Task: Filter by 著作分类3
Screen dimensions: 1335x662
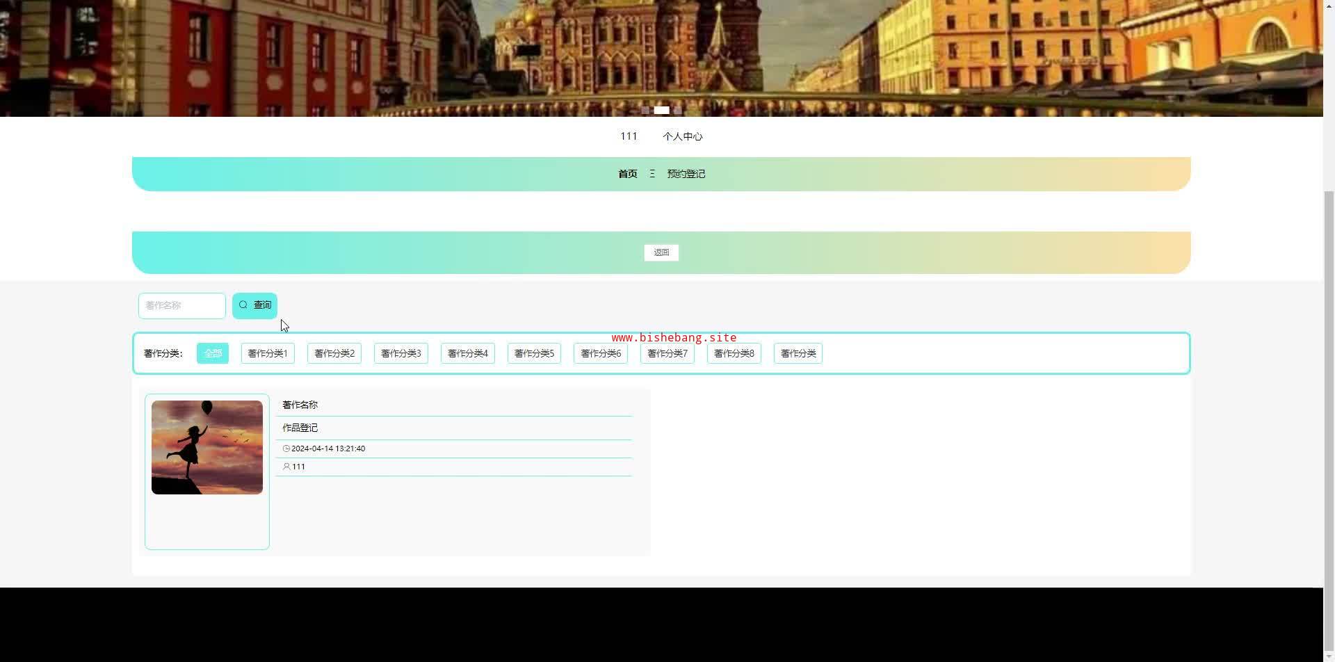Action: pyautogui.click(x=401, y=353)
